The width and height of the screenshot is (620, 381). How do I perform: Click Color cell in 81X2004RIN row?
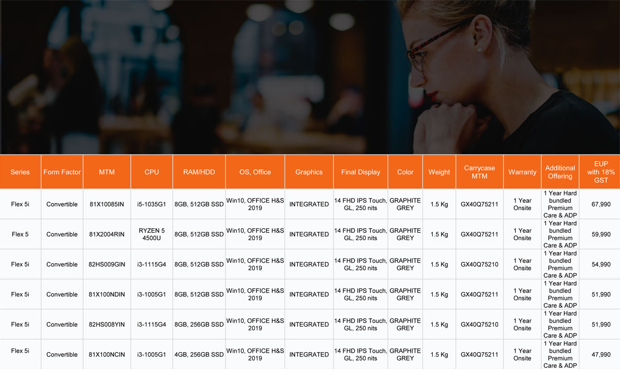tap(405, 234)
